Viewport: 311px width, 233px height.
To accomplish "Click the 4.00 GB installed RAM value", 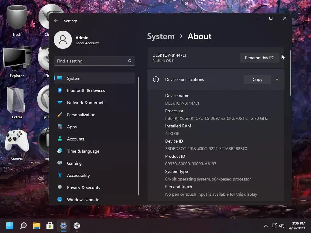I will click(x=172, y=133).
